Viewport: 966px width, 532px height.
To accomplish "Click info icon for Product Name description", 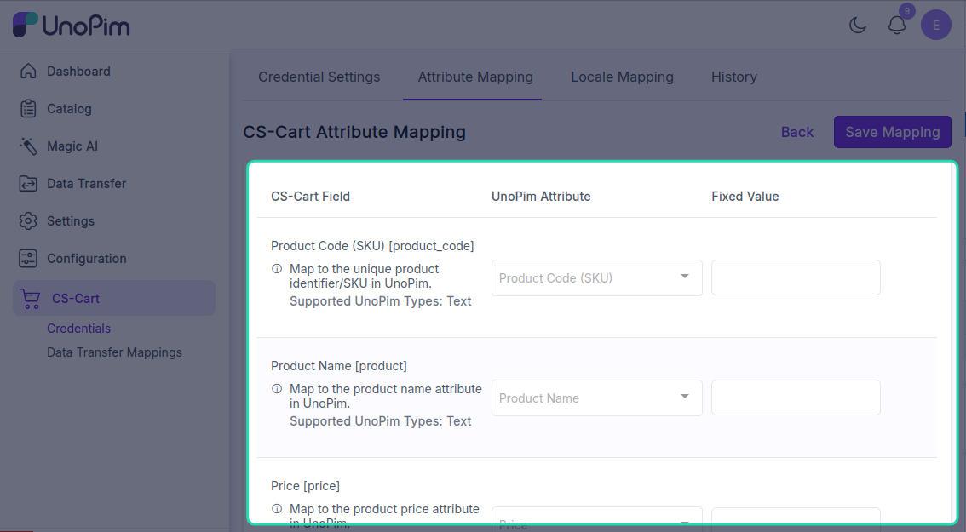I will [277, 389].
